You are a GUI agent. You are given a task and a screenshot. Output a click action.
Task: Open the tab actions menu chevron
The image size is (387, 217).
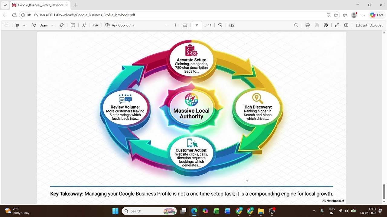click(x=5, y=5)
